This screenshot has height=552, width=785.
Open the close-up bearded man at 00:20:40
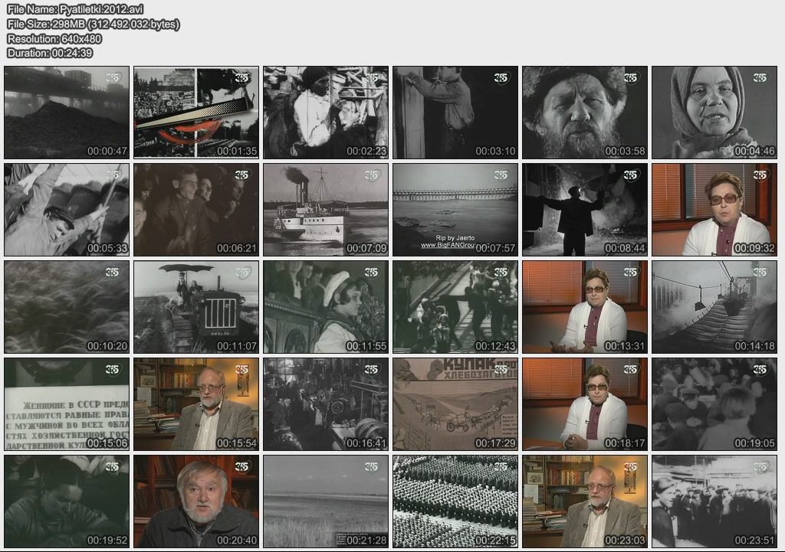pyautogui.click(x=196, y=501)
